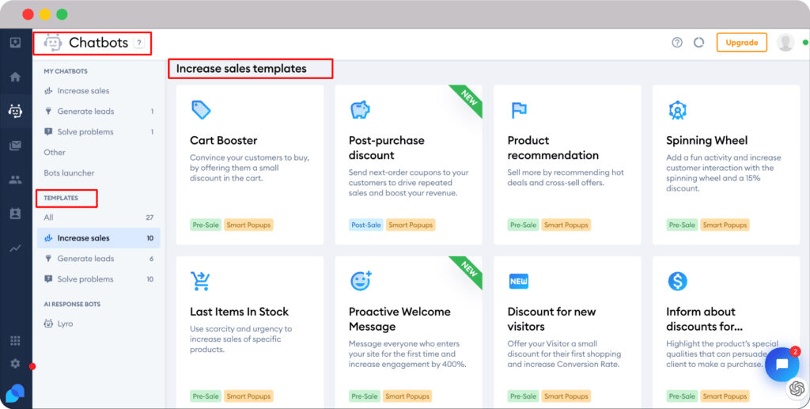Image resolution: width=810 pixels, height=409 pixels.
Task: Open the analytics trend line icon
Action: tap(15, 248)
